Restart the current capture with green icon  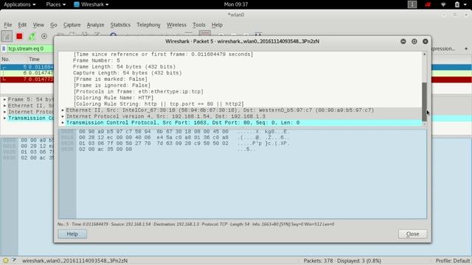pyautogui.click(x=32, y=36)
